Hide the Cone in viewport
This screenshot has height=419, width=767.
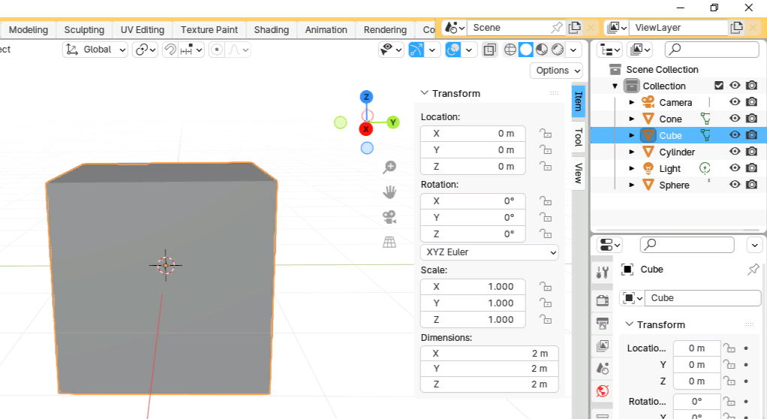pos(735,119)
